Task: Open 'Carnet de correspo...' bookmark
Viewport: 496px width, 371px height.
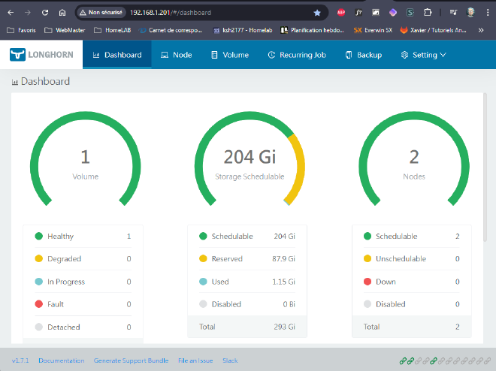Action: click(171, 30)
